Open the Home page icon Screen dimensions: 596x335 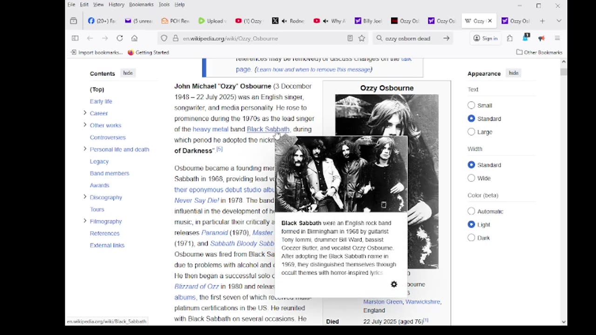[135, 38]
